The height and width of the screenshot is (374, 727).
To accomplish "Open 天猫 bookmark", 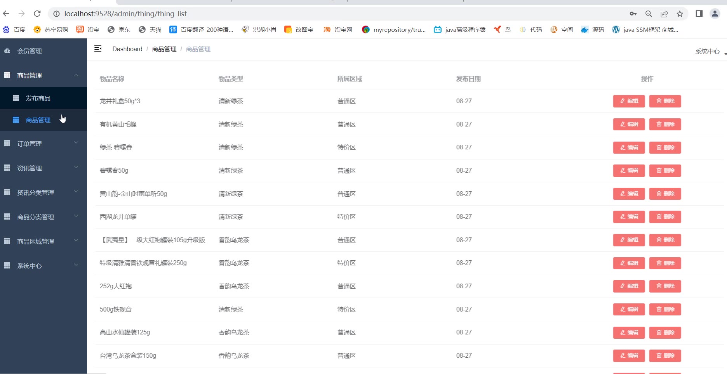I will point(150,29).
